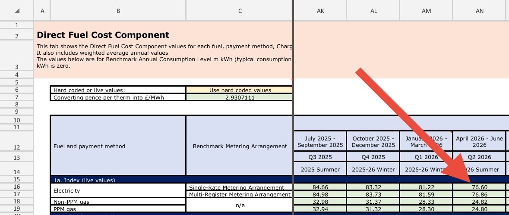Select column AN header
The width and height of the screenshot is (509, 215).
(x=479, y=11)
